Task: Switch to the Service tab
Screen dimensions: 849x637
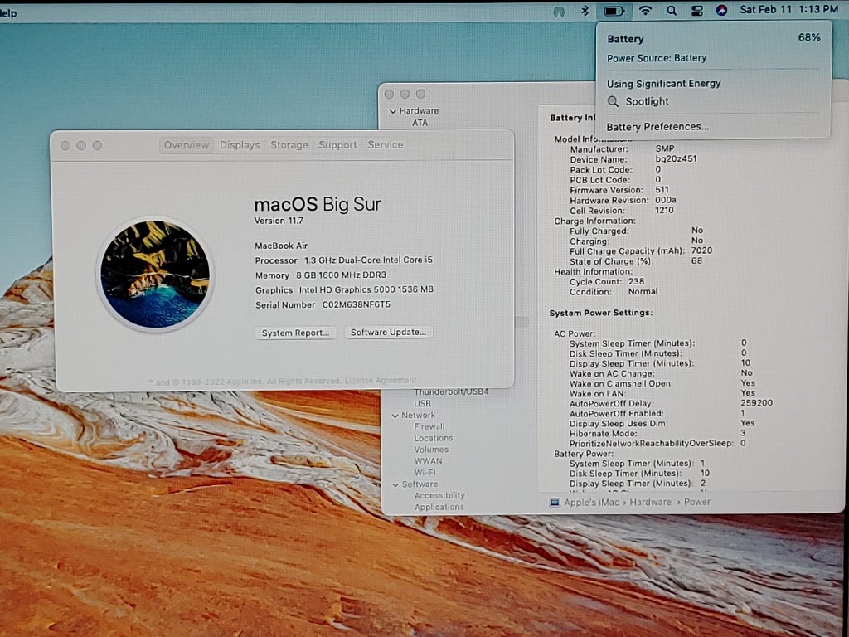Action: click(x=385, y=144)
